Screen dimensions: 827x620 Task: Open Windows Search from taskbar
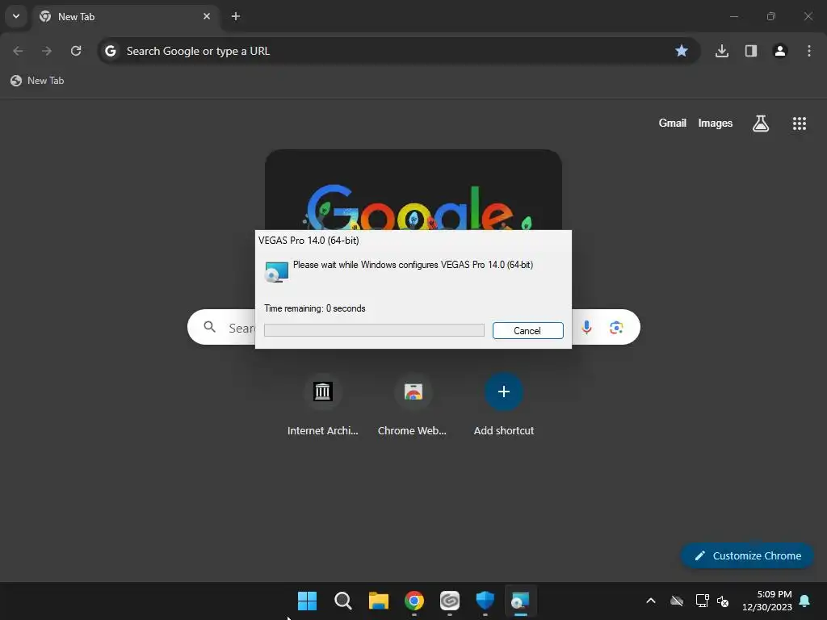[342, 601]
